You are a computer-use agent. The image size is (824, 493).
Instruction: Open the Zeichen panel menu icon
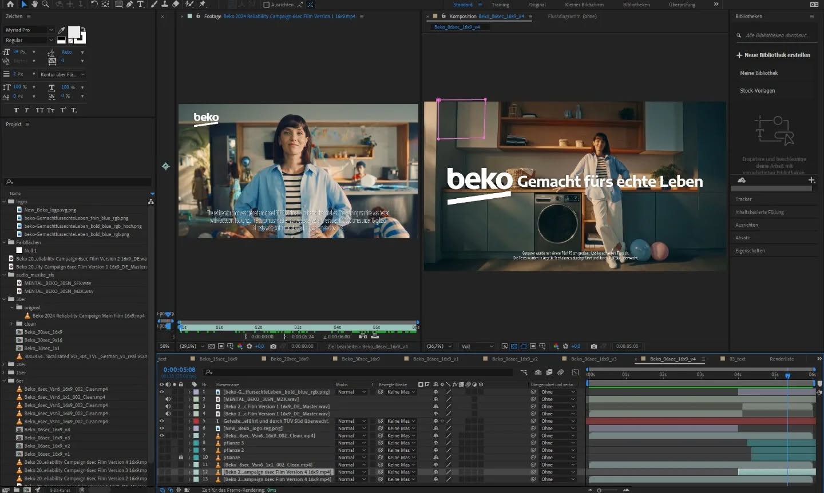pos(29,17)
